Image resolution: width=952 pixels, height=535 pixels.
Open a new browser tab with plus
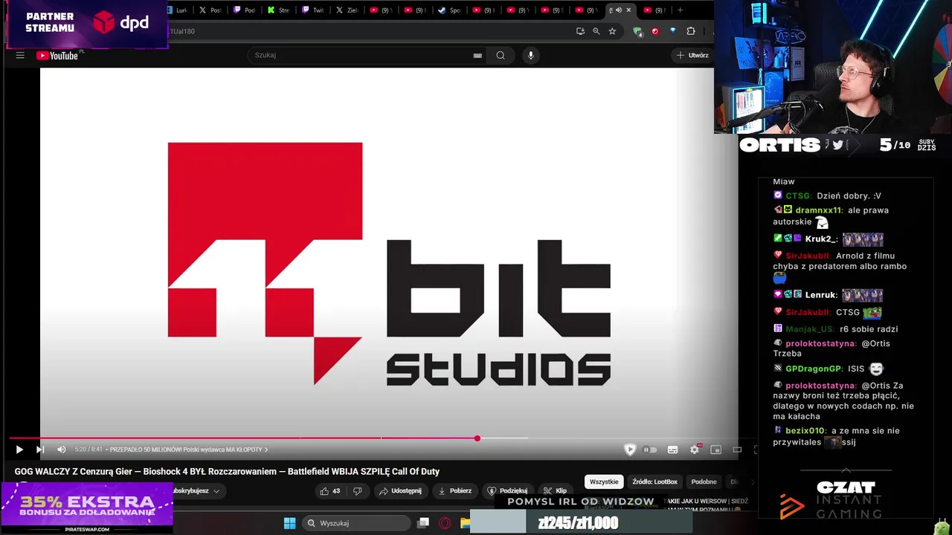click(680, 10)
